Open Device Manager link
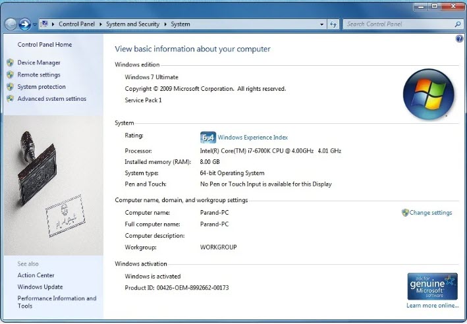 [x=39, y=63]
